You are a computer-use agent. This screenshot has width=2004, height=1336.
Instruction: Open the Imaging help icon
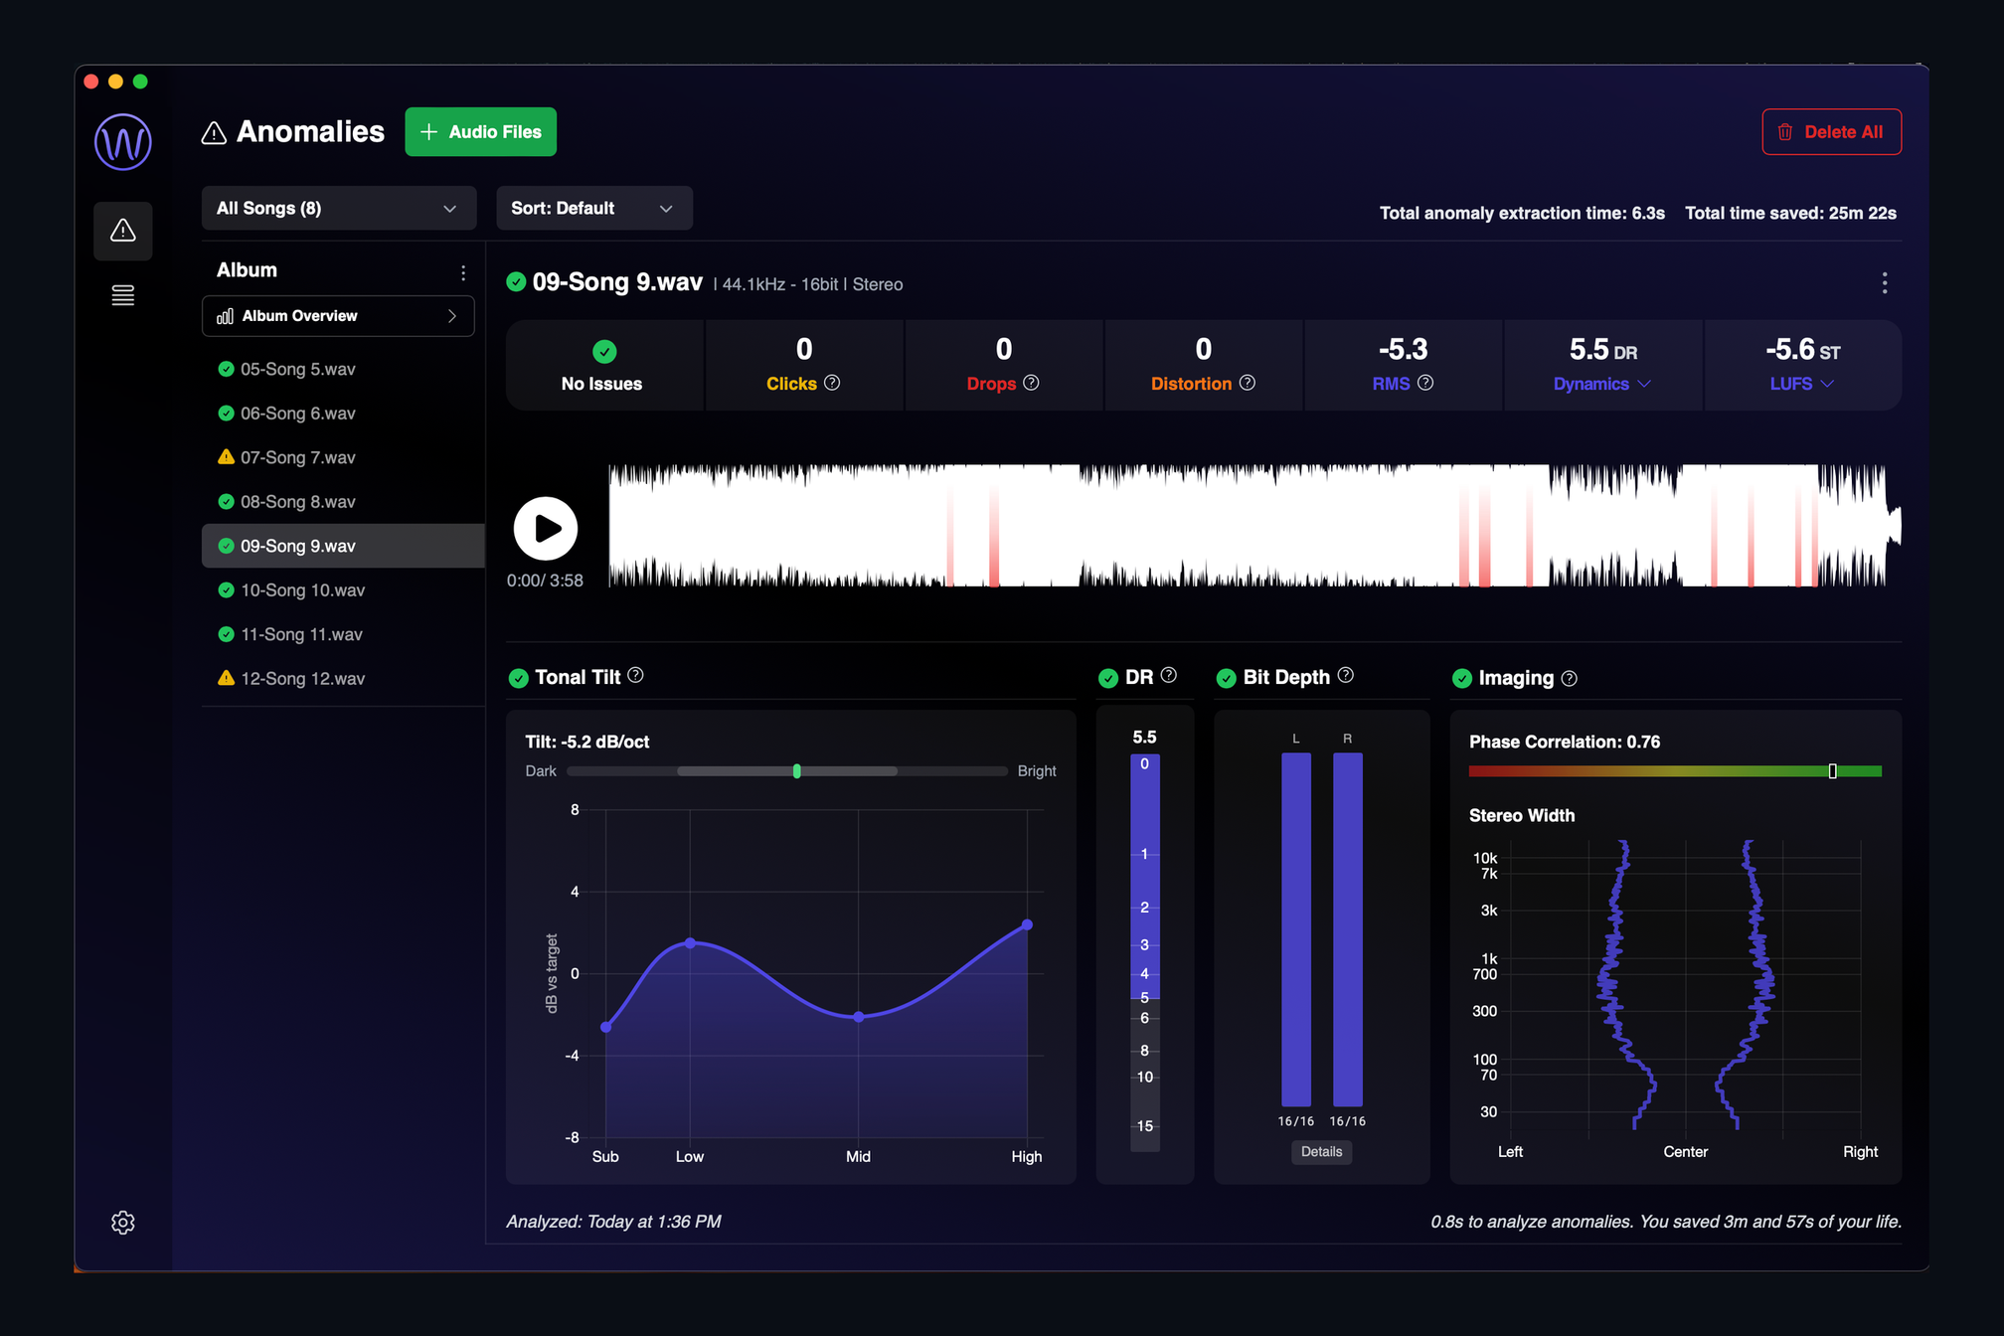pos(1569,678)
